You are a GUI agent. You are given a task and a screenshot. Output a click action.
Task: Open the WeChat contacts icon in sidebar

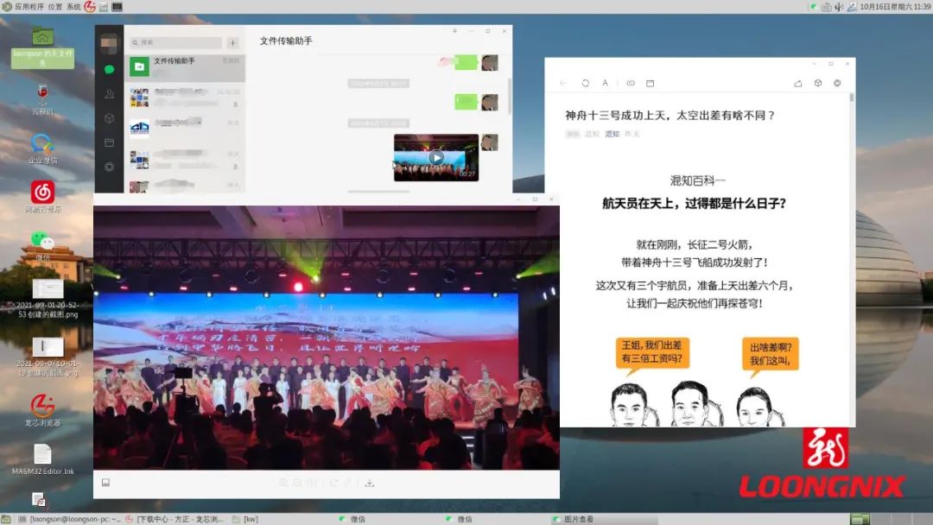(x=109, y=94)
